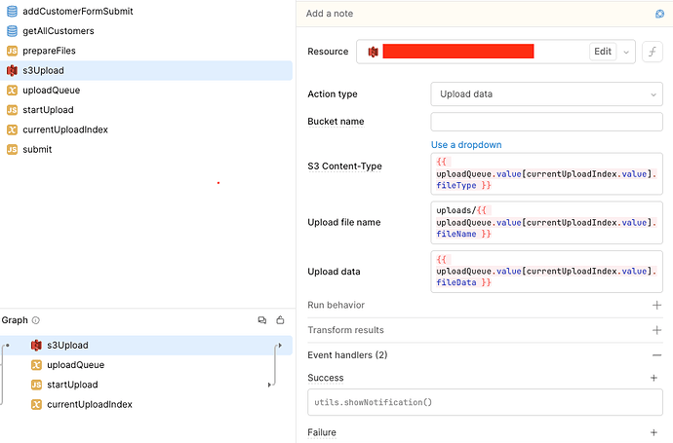Add a Failure event handler with the plus icon

[654, 432]
